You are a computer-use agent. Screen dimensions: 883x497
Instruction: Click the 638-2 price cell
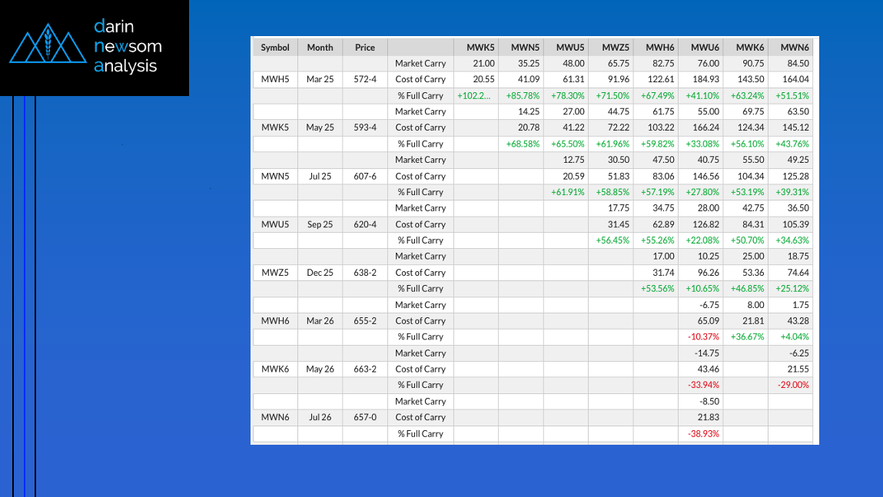click(365, 273)
